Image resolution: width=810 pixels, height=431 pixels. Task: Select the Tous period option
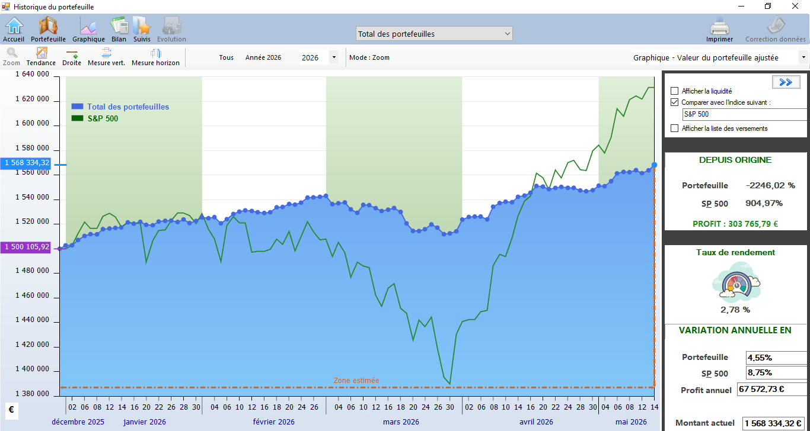(226, 57)
